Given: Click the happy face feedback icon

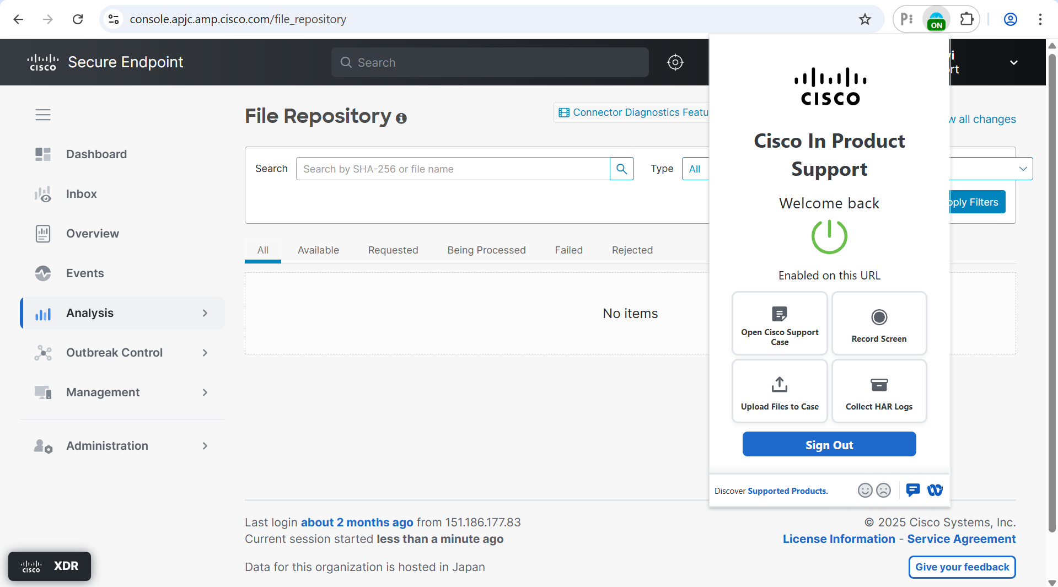Looking at the screenshot, I should point(865,491).
